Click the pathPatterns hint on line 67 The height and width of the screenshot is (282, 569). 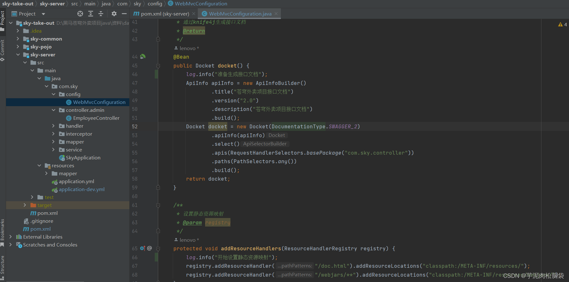click(x=294, y=266)
